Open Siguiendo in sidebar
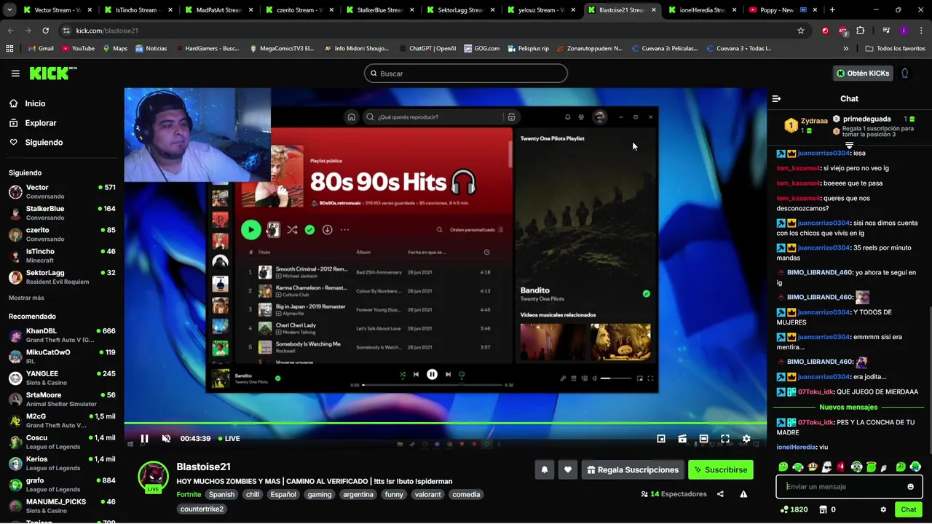Viewport: 932px width, 524px height. 44,143
